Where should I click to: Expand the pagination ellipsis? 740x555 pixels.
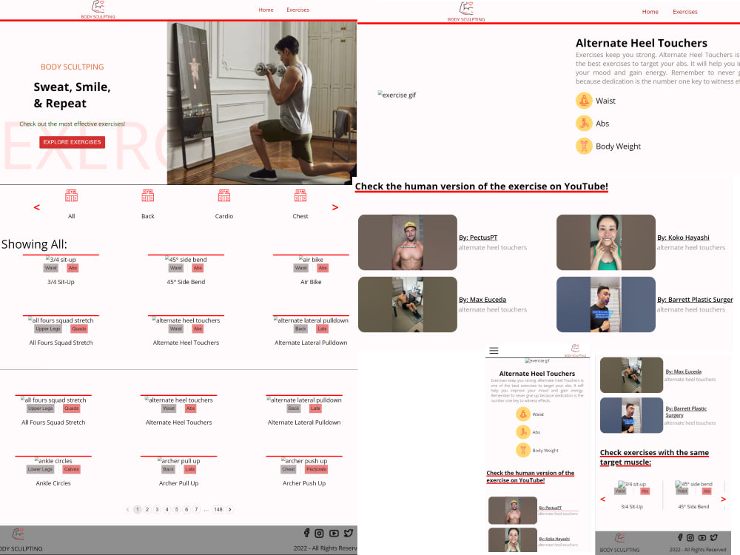[x=206, y=509]
